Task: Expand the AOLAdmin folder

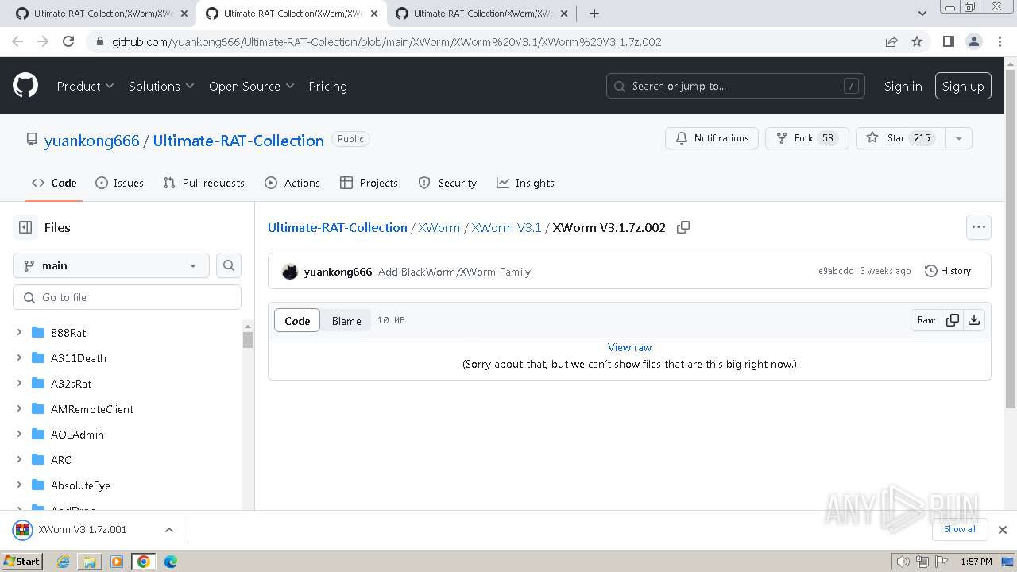Action: pos(19,435)
